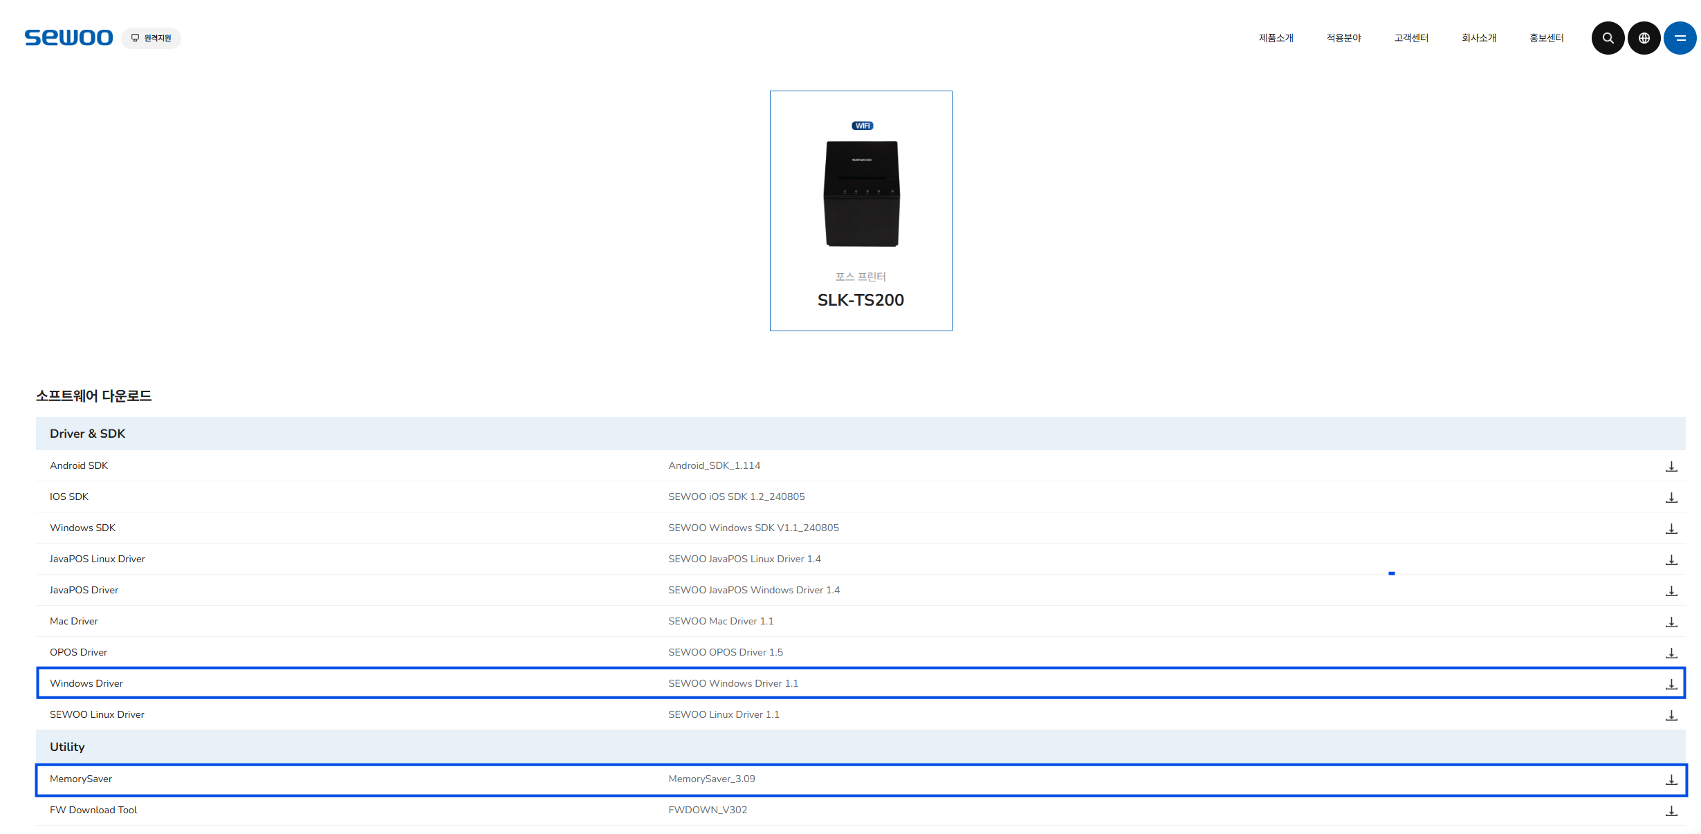Viewport: 1701px width, 834px height.
Task: Download the Mac Driver file
Action: (x=1671, y=622)
